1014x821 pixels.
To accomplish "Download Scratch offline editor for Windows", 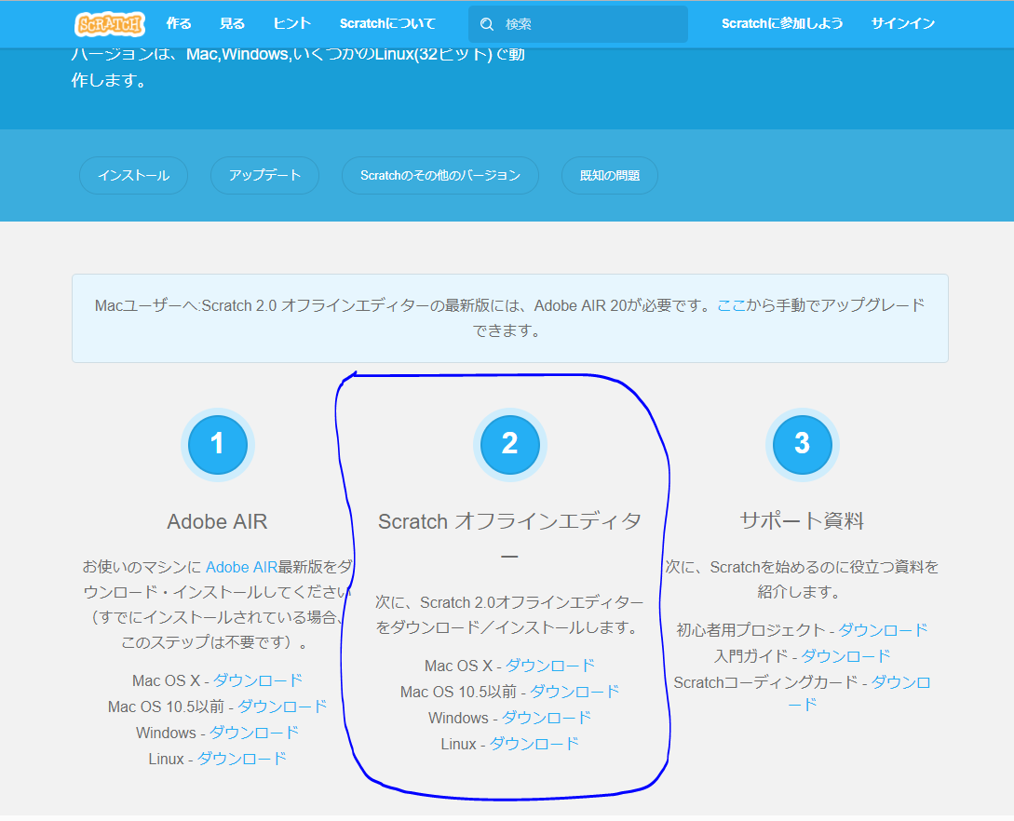I will 547,718.
